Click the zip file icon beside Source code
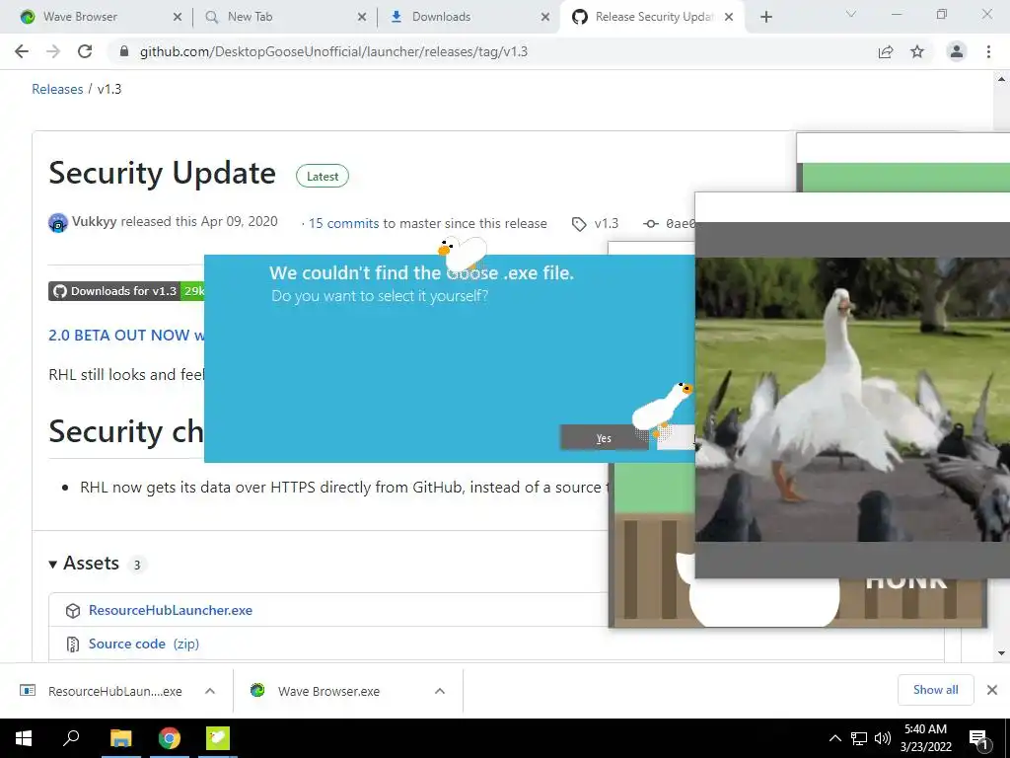The image size is (1010, 758). click(x=73, y=644)
